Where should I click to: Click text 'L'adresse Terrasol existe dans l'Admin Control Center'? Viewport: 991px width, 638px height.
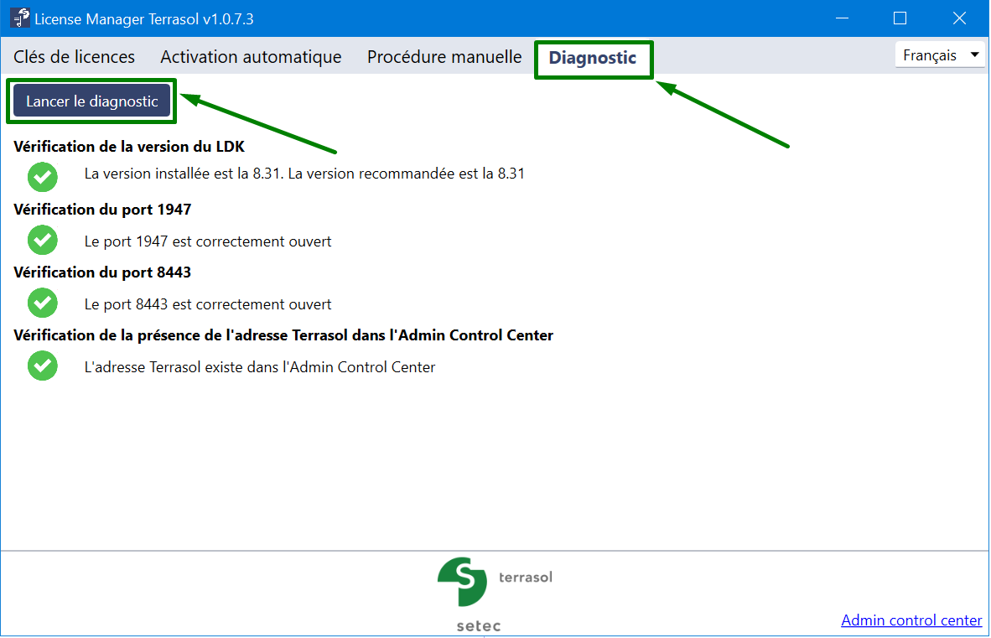pyautogui.click(x=260, y=367)
